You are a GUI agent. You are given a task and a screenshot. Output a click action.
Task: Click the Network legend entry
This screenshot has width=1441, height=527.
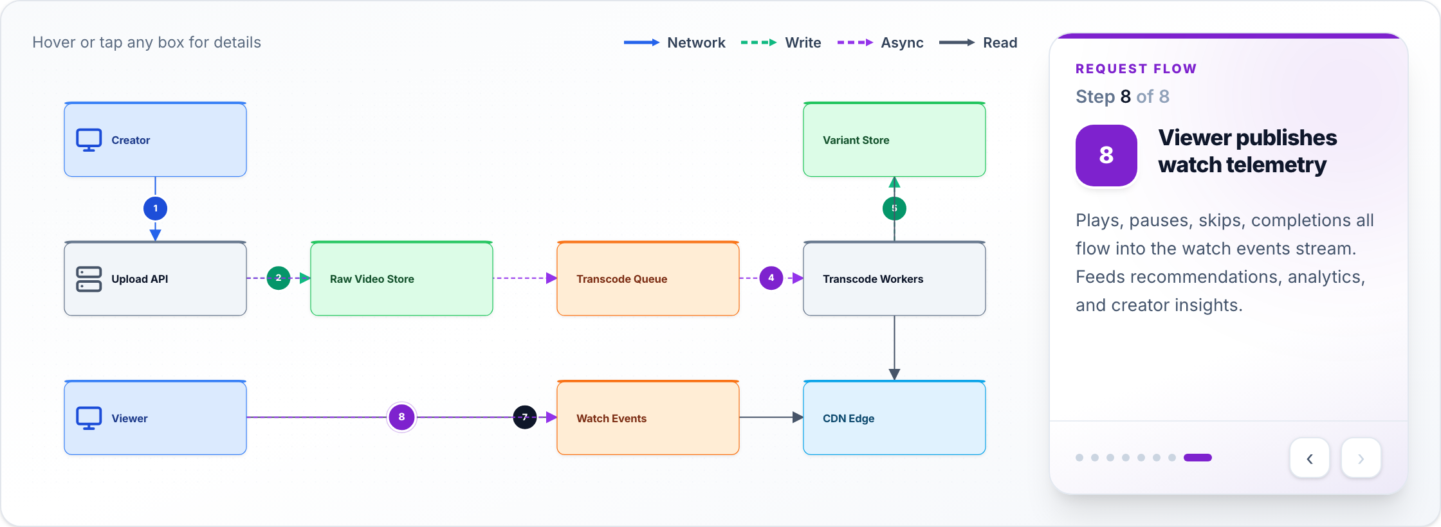click(x=674, y=42)
